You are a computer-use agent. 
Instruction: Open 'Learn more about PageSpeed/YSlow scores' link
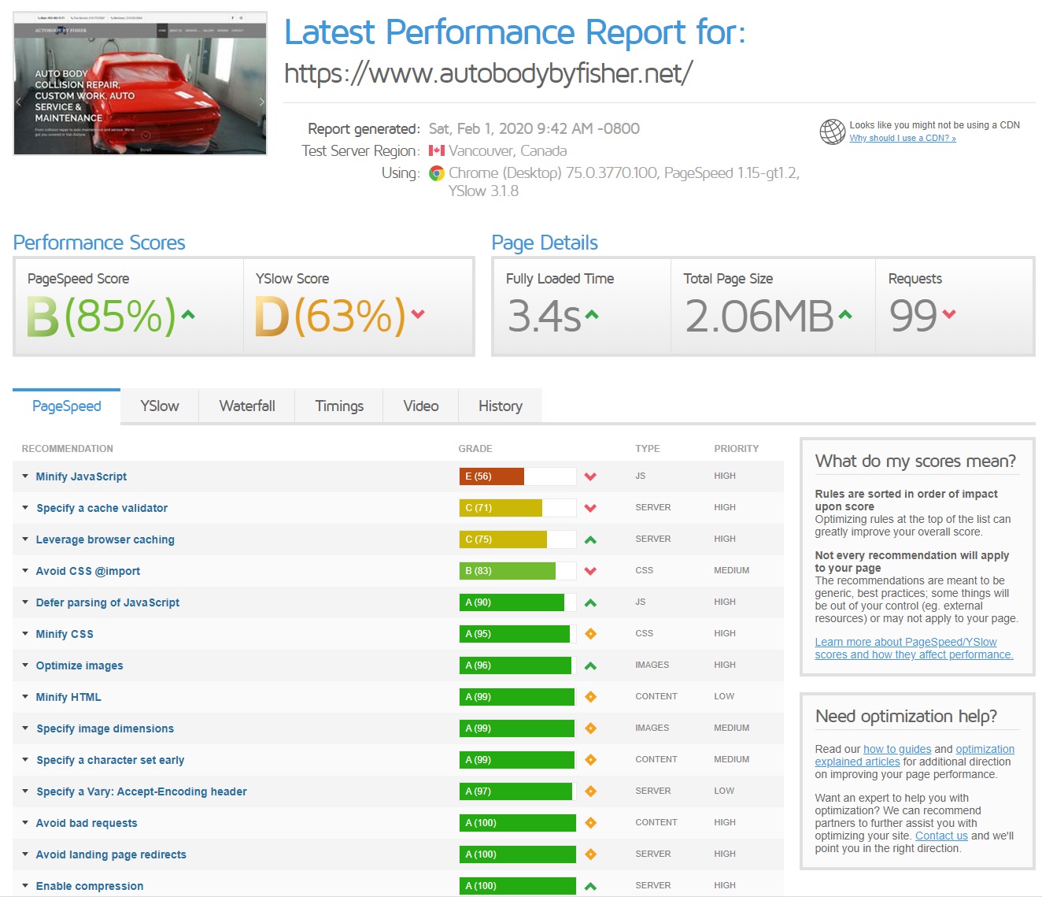(914, 648)
